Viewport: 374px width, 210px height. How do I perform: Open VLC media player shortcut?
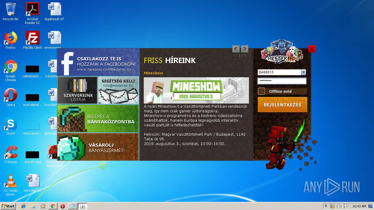click(x=11, y=185)
